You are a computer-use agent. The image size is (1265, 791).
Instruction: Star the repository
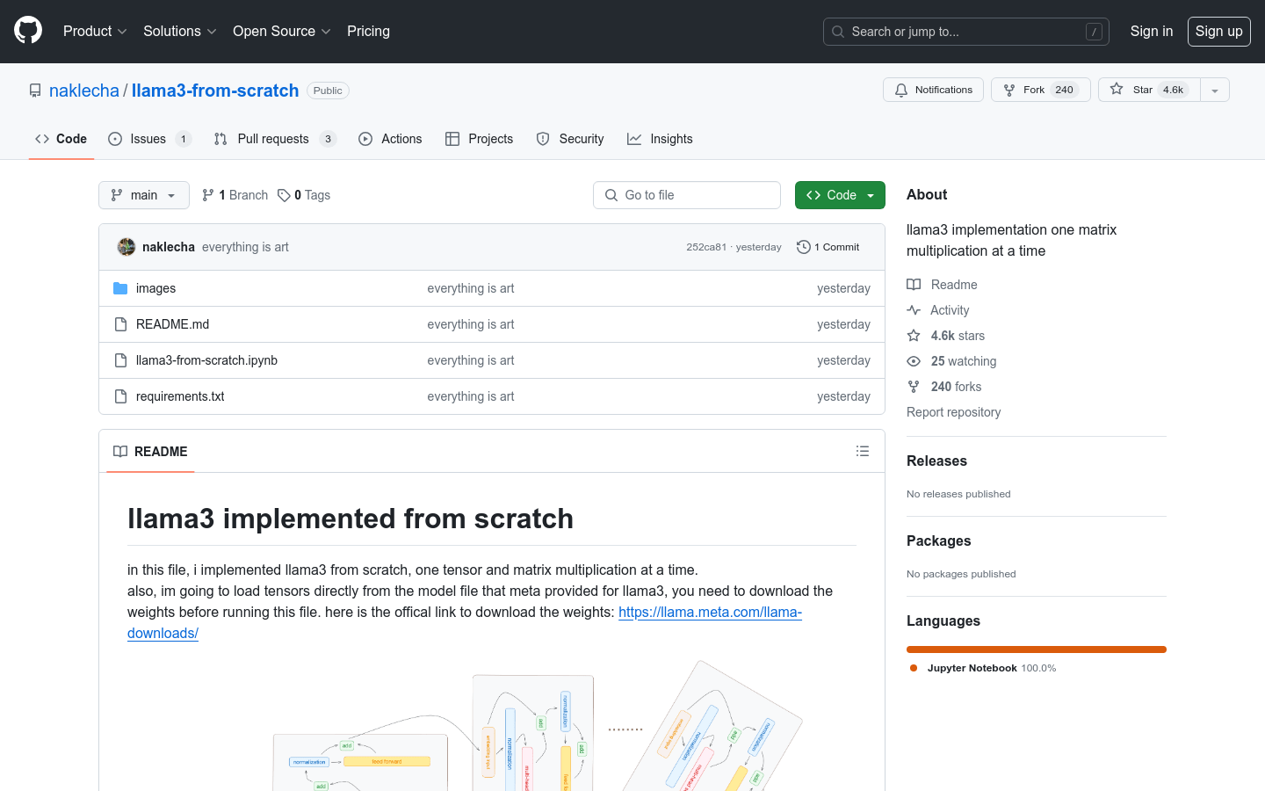click(x=1149, y=90)
